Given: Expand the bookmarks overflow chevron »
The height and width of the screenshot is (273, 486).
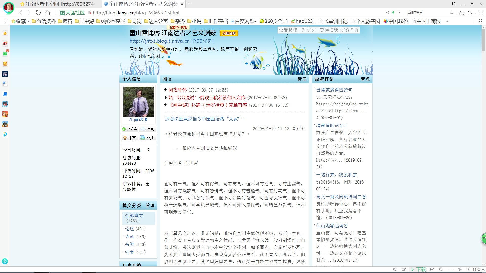Looking at the screenshot, I should [x=447, y=21].
